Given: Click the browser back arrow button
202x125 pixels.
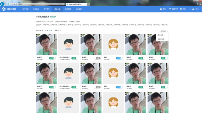Looking at the screenshot, I should pos(2,4).
